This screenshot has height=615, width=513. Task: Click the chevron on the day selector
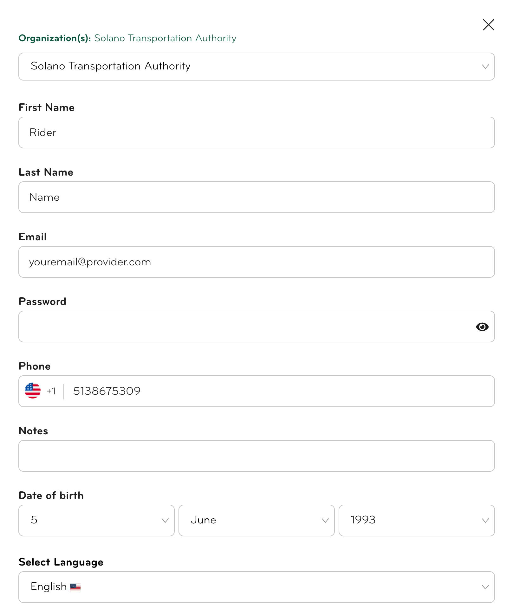165,521
